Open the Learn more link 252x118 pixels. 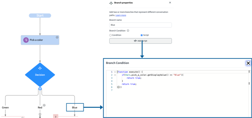click(x=121, y=15)
